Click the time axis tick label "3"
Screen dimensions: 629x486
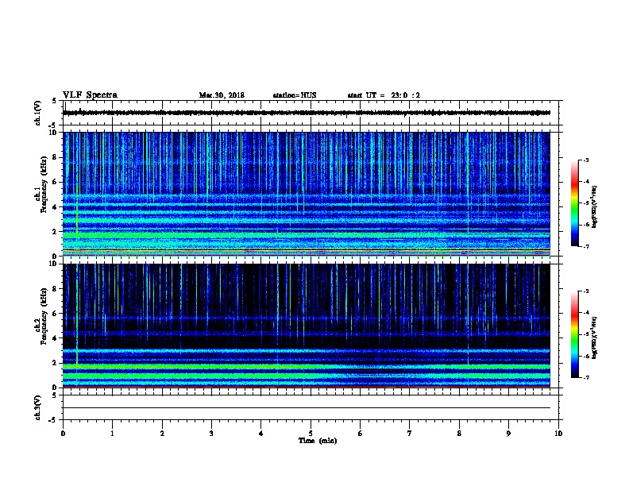coord(211,433)
